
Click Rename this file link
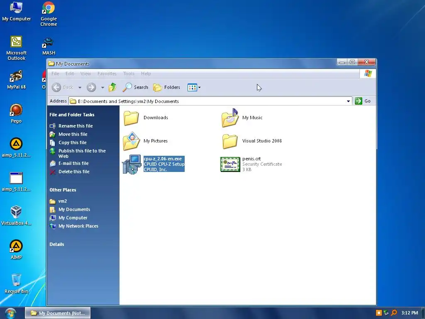[x=71, y=126]
